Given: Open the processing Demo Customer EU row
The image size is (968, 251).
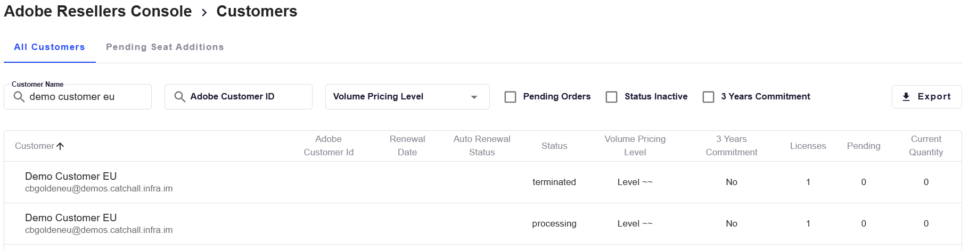Looking at the screenshot, I should point(483,223).
